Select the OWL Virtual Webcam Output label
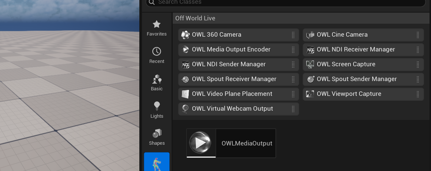 pyautogui.click(x=232, y=109)
